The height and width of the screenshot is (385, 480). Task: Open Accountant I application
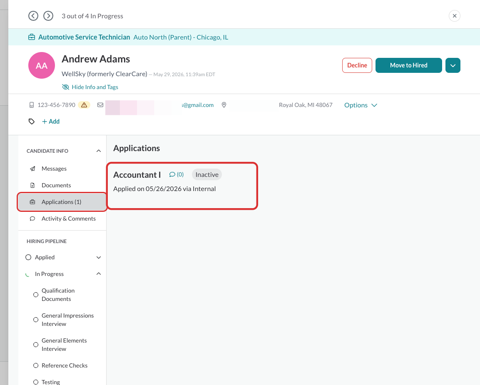pos(137,175)
